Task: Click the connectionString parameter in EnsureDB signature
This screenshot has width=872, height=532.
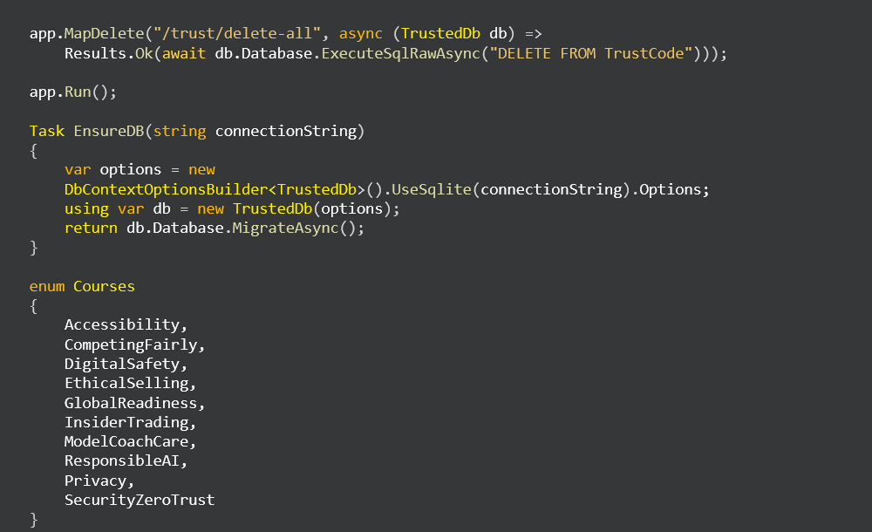Action: 286,131
